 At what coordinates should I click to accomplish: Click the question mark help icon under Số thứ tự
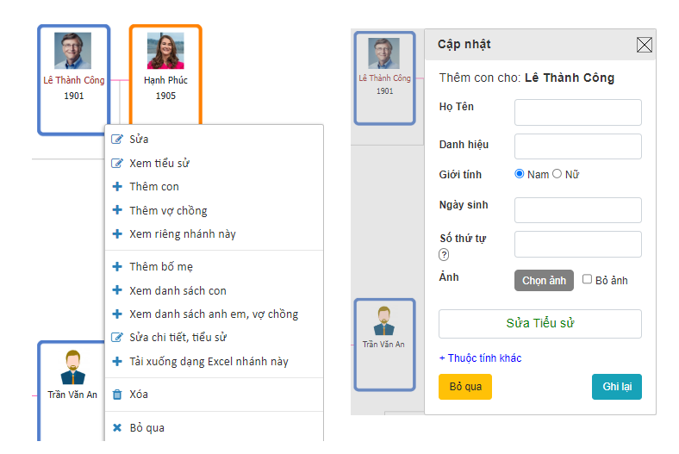pos(444,255)
